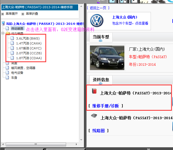Click page icon beside 3.6L汽油 (BWS)

[12, 38]
